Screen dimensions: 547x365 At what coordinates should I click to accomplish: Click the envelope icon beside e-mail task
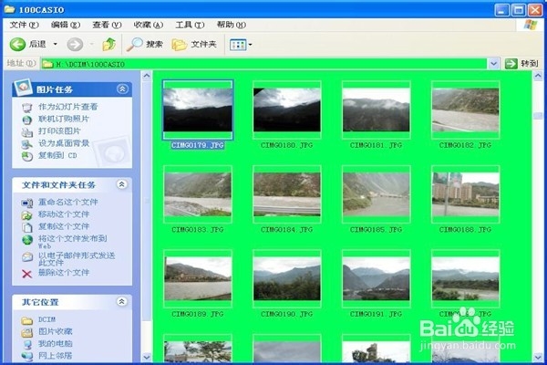(x=27, y=257)
